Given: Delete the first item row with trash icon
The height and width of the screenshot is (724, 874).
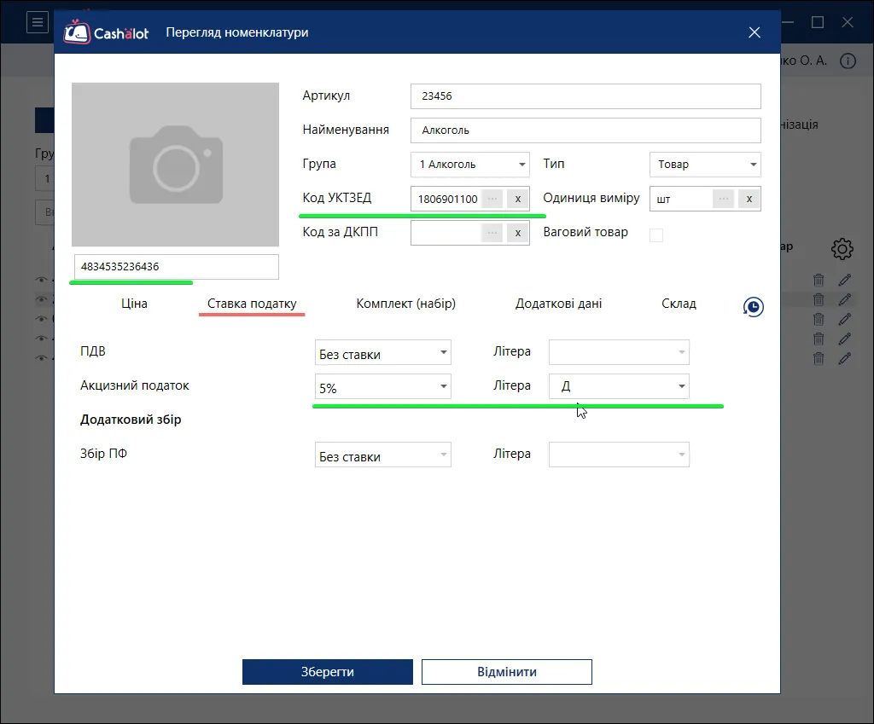Looking at the screenshot, I should 819,280.
